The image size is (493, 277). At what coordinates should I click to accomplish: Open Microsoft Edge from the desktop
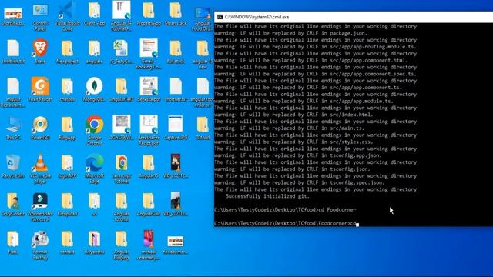tap(94, 169)
